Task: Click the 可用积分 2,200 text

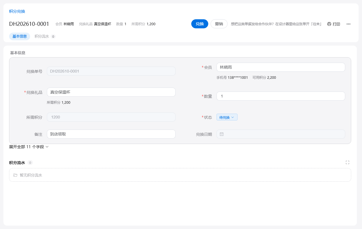Action: [x=264, y=77]
